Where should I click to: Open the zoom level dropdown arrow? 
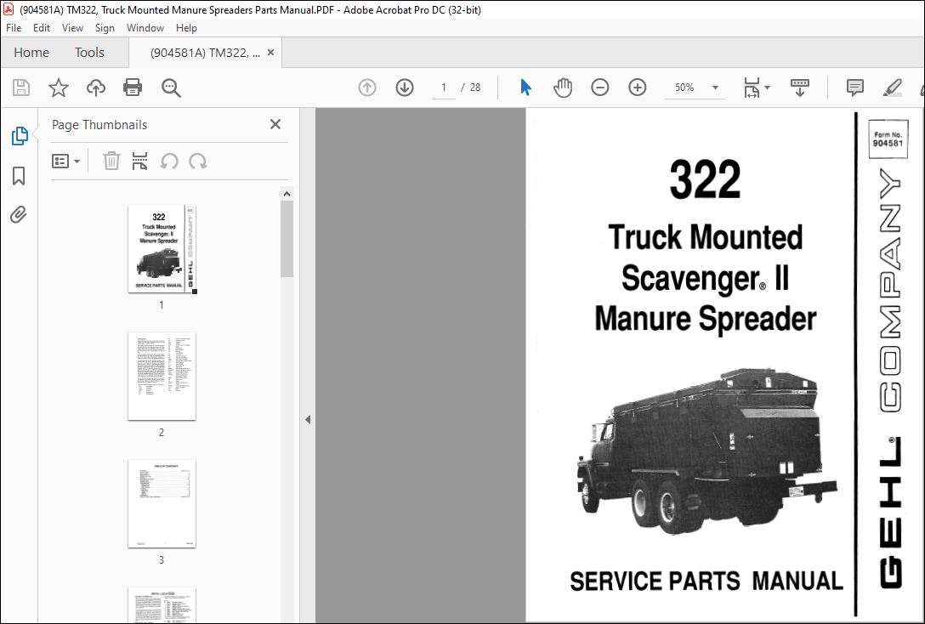[x=715, y=88]
